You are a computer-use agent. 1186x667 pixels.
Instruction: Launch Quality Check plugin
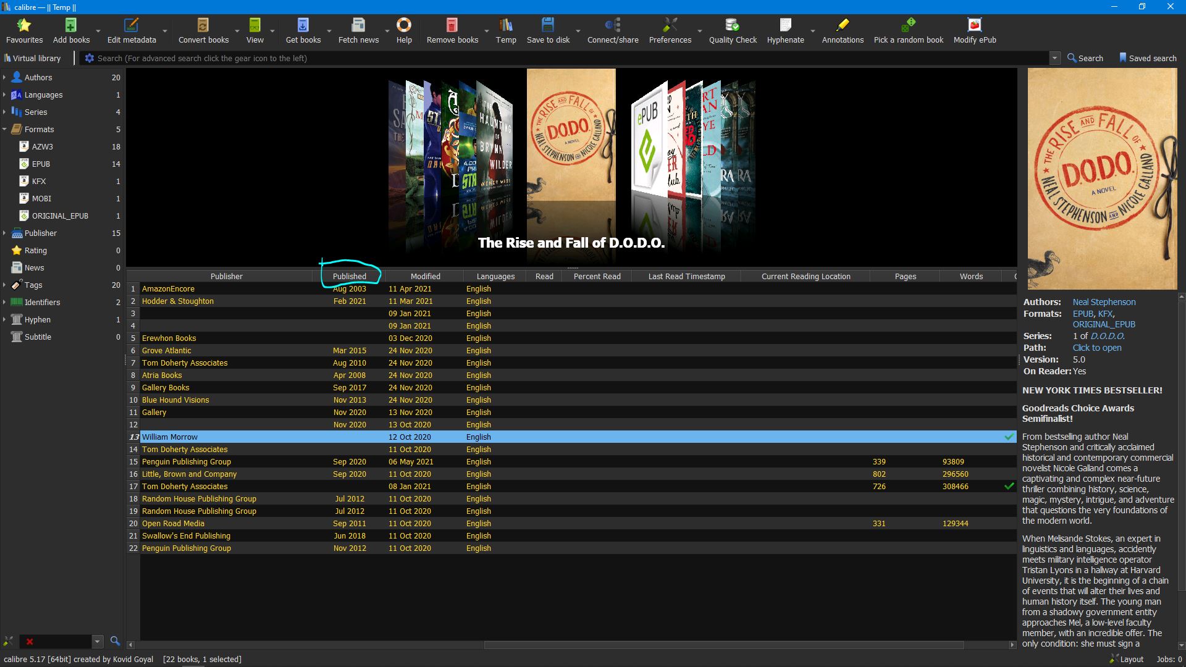pyautogui.click(x=732, y=26)
